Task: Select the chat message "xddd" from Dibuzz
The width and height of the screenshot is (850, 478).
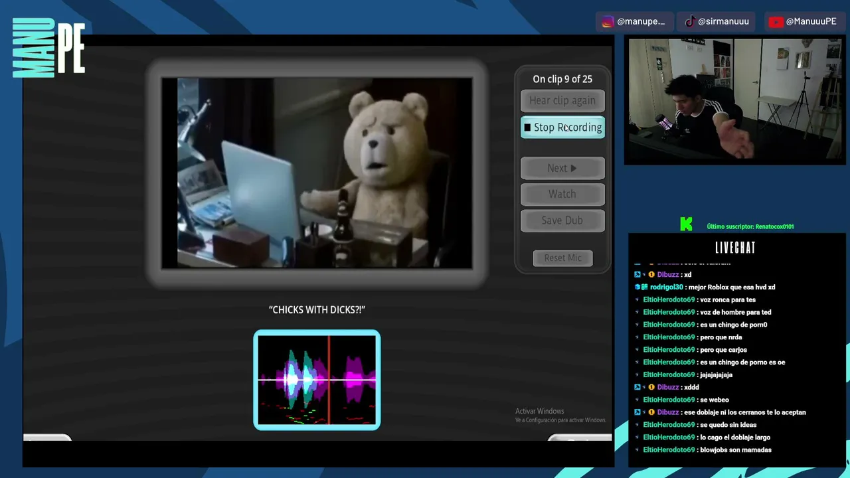Action: pyautogui.click(x=691, y=387)
